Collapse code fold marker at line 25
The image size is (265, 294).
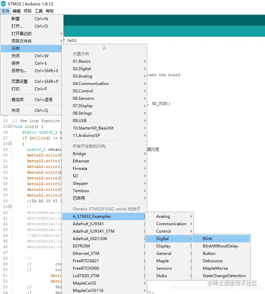pos(10,126)
